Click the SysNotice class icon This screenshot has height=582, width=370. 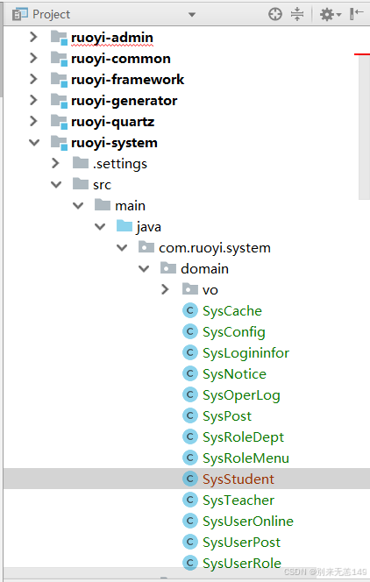pyautogui.click(x=190, y=373)
